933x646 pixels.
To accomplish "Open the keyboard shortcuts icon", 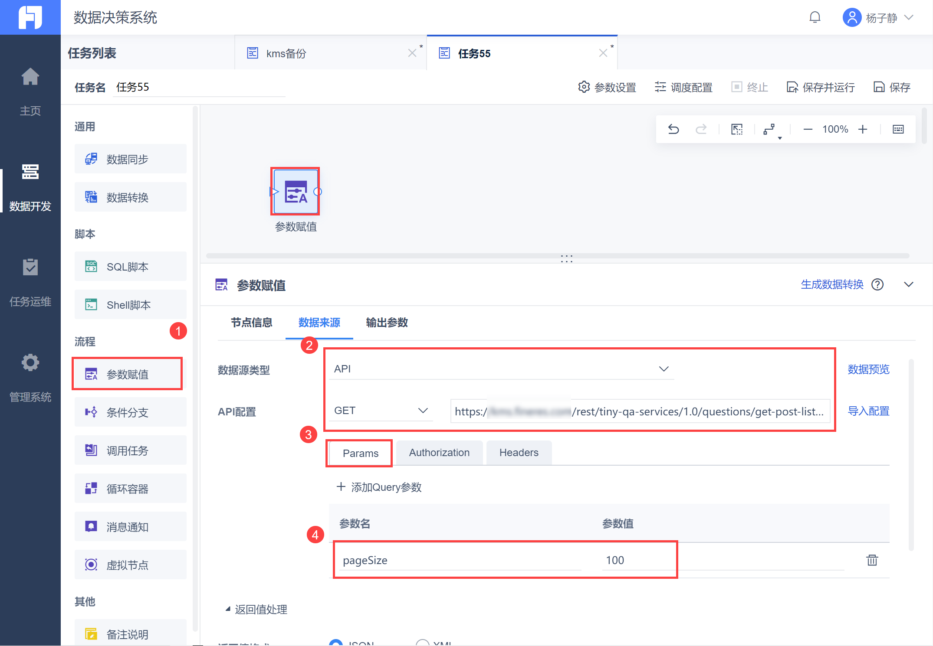I will (898, 129).
